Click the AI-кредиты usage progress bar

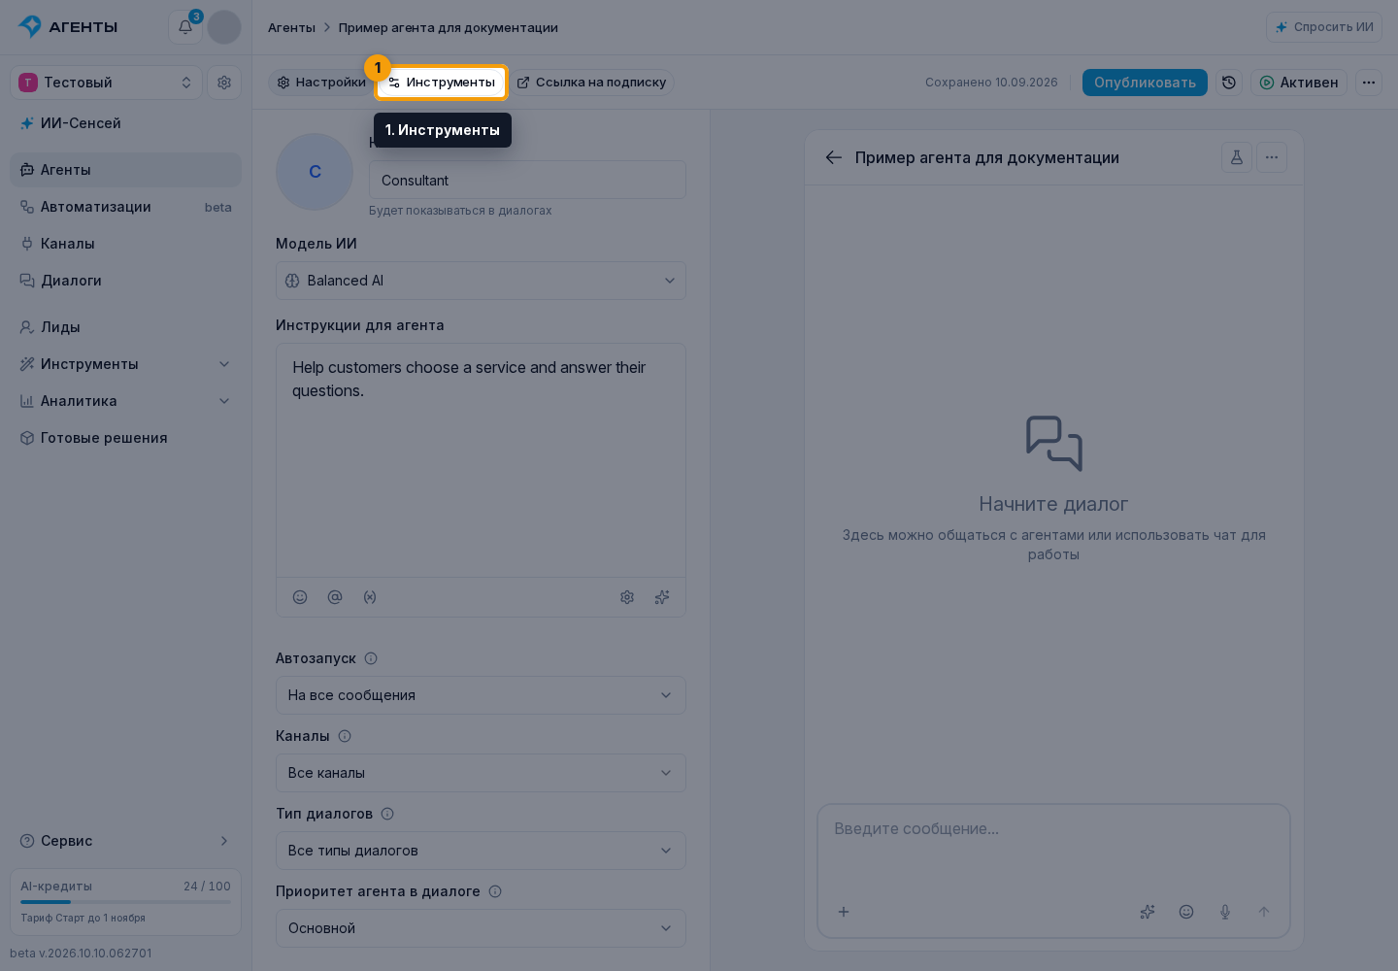(x=125, y=902)
